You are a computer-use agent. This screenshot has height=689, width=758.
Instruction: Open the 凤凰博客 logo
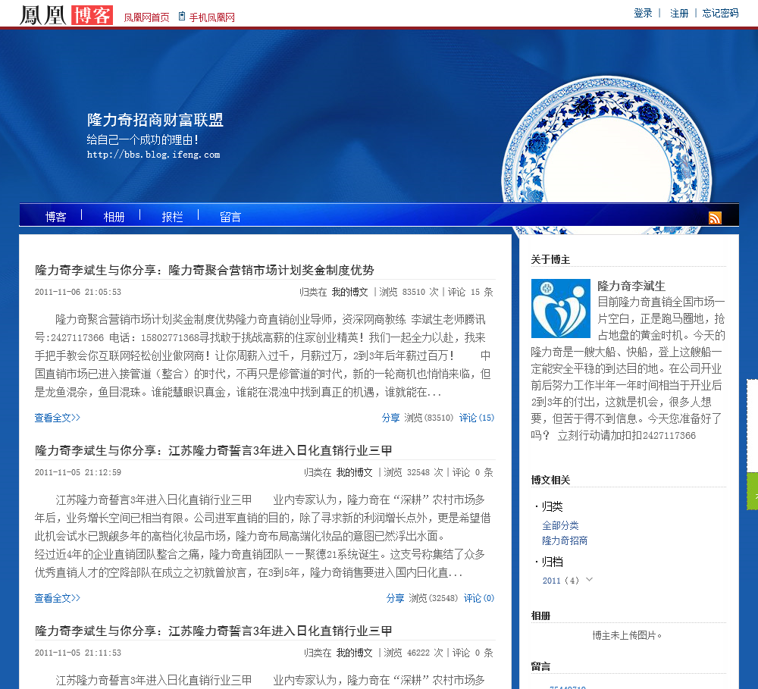pyautogui.click(x=66, y=15)
